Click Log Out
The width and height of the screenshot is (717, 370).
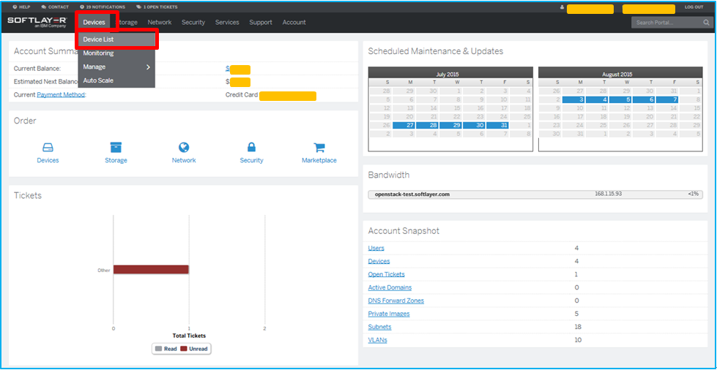[x=694, y=7]
